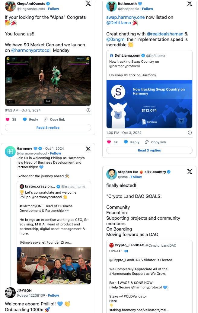Viewport: 198px width, 313px height.
Task: Read 3 replies under itstheo.eth tweet
Action: tap(149, 150)
